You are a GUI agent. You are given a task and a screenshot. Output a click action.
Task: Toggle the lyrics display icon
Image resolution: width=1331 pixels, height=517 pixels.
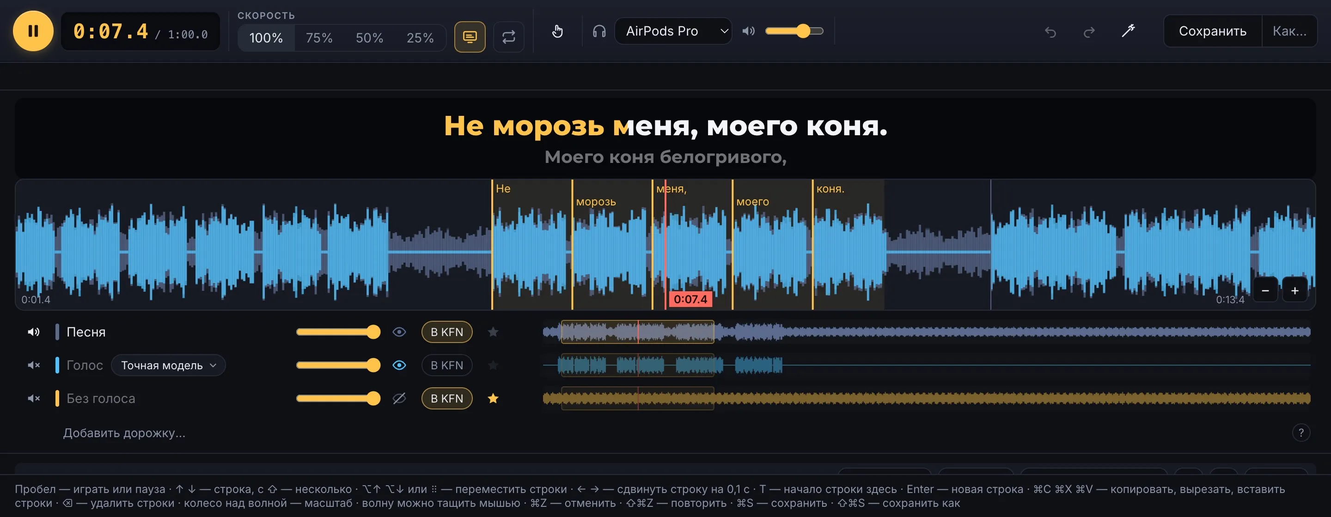(469, 36)
